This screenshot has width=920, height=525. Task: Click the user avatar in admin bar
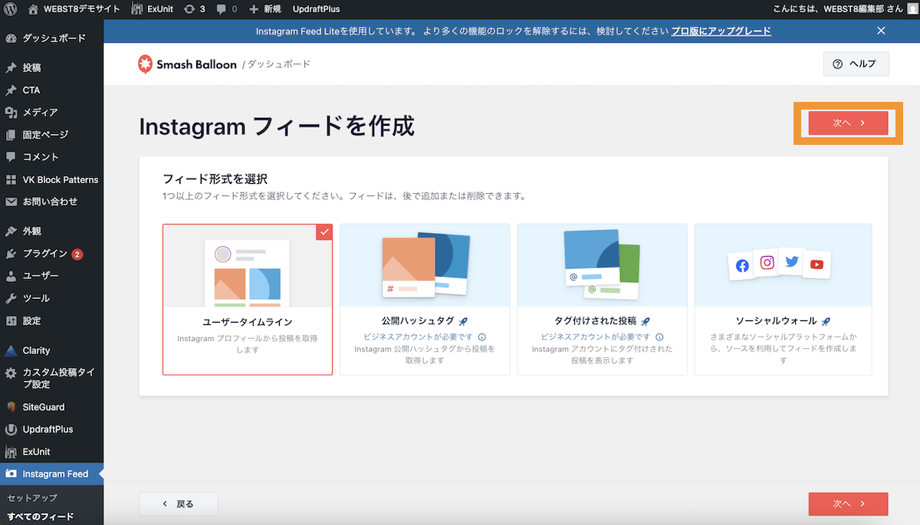coord(909,9)
